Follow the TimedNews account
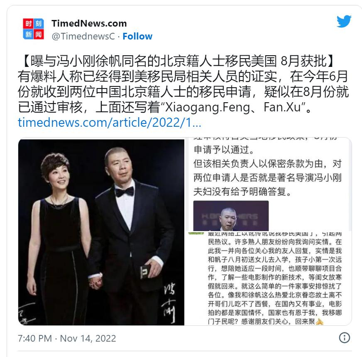362x357 pixels. [x=137, y=36]
